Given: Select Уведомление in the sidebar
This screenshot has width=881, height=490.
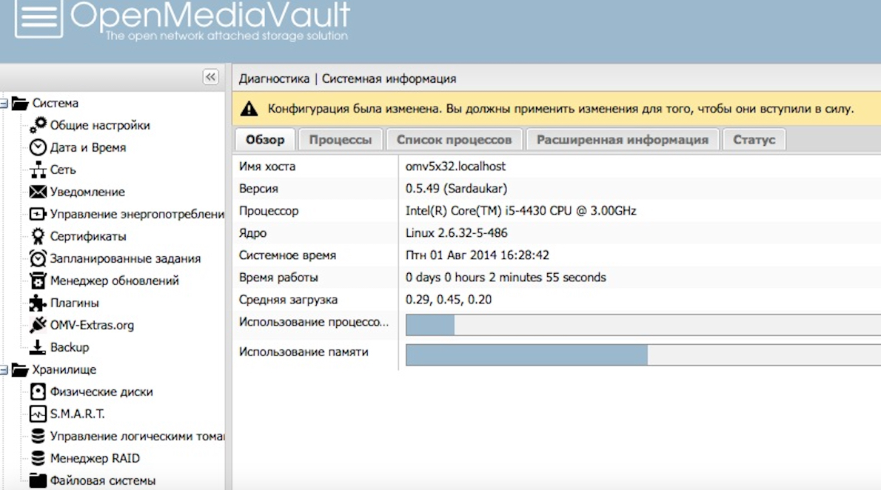Looking at the screenshot, I should 87,192.
